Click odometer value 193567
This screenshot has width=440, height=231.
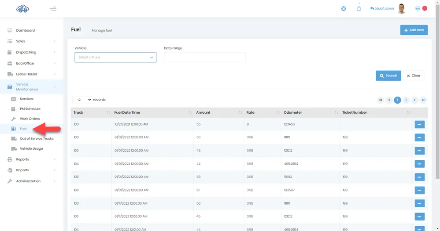point(289,190)
